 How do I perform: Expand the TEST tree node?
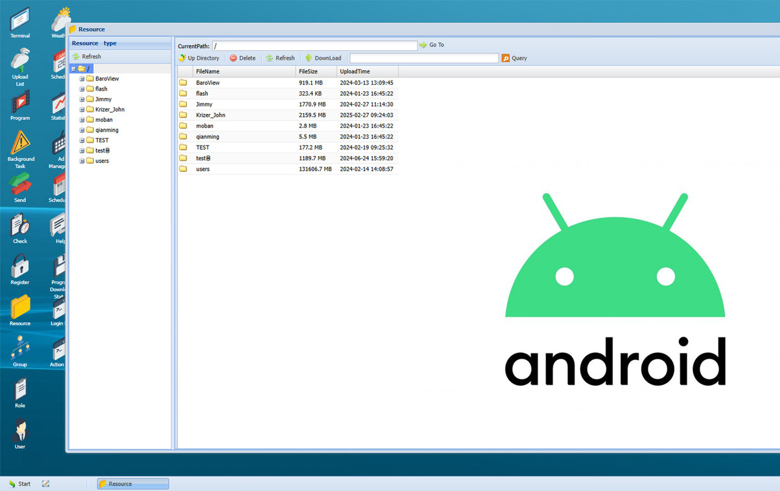(82, 140)
